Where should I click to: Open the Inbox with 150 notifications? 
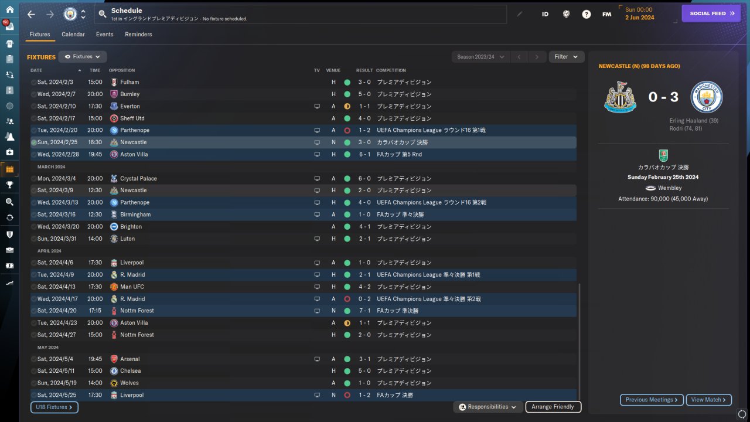[9, 26]
